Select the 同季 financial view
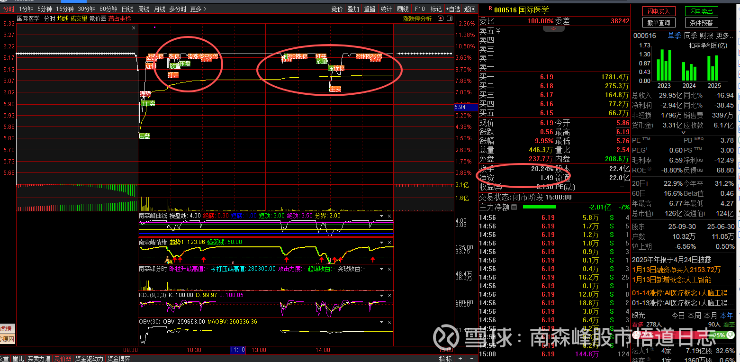The width and height of the screenshot is (740, 362). point(690,36)
